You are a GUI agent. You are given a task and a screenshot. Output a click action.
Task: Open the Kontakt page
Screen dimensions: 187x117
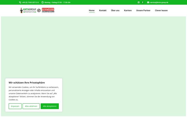103,10
